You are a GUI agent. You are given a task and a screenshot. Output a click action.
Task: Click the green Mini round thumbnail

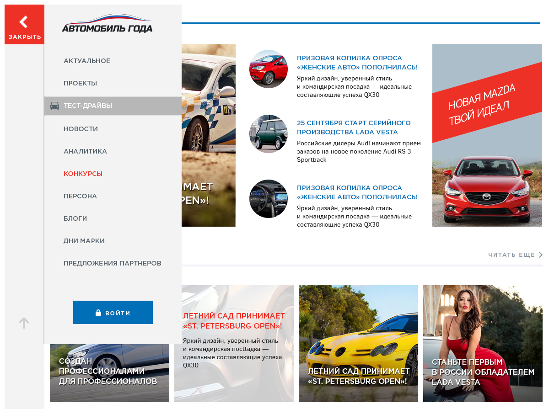coord(269,134)
